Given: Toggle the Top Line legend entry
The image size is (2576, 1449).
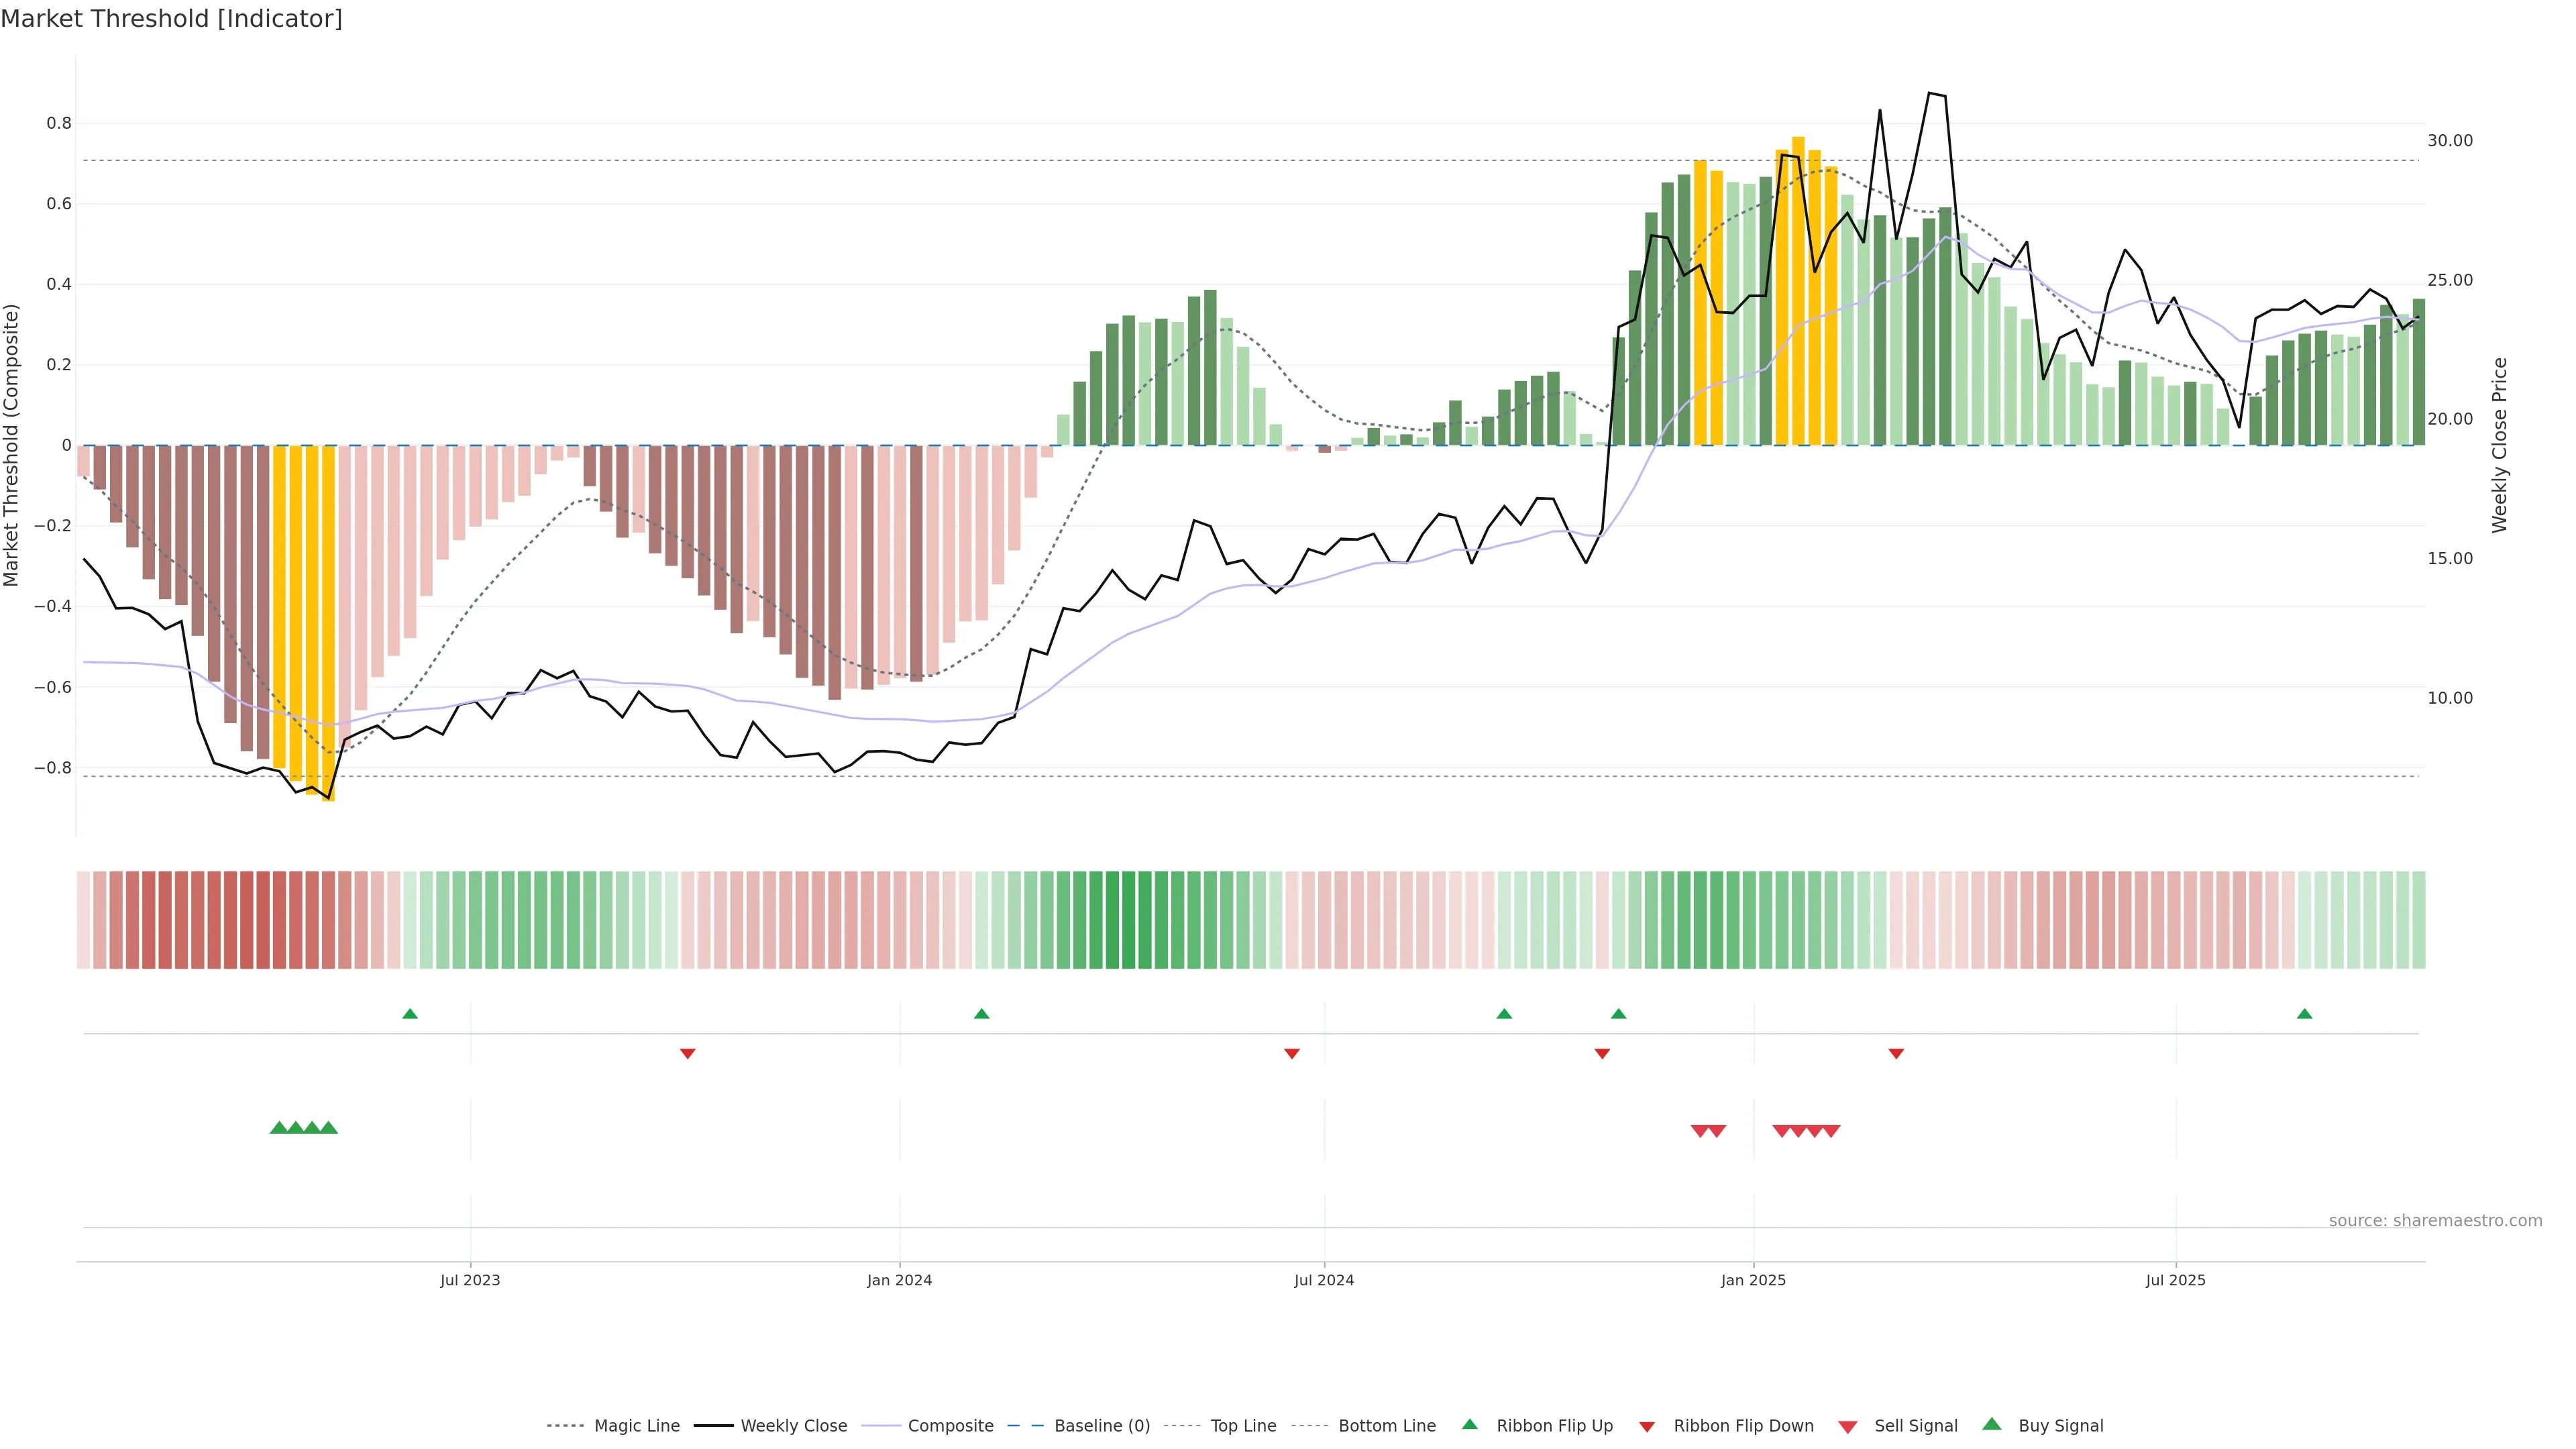Looking at the screenshot, I should coord(1243,1426).
